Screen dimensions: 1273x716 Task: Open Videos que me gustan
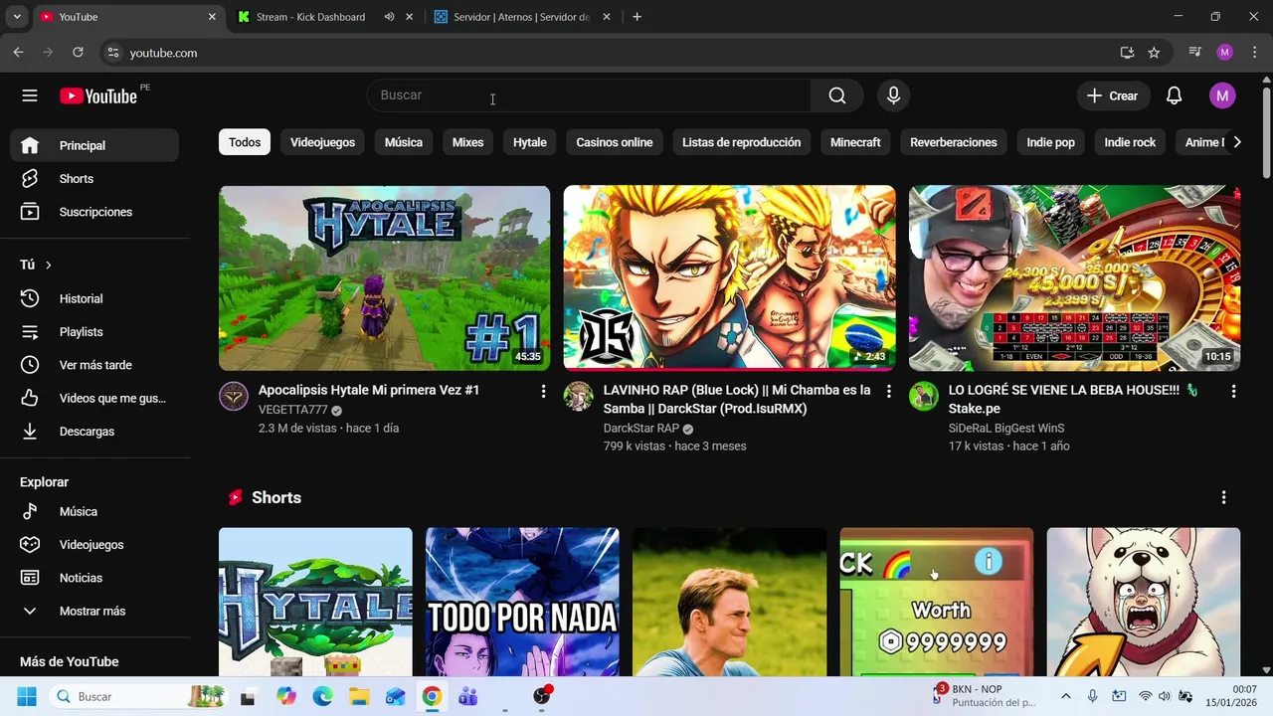94,398
